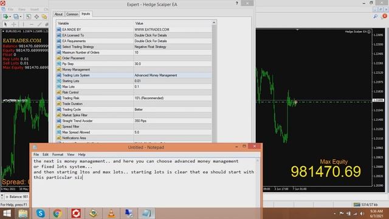This screenshot has width=389, height=219.
Task: Click the volume icon in system tray
Action: coord(362,214)
